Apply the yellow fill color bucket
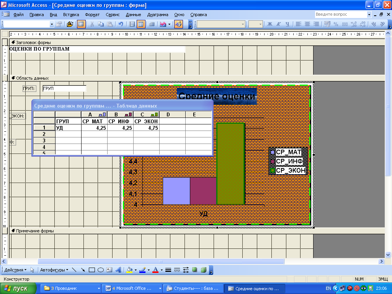Viewport: 392px width, 294px height. coord(129,270)
